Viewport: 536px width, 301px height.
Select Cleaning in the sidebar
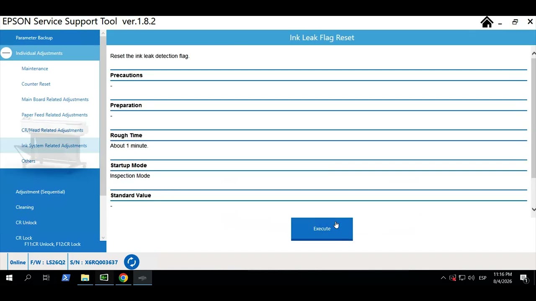(25, 207)
